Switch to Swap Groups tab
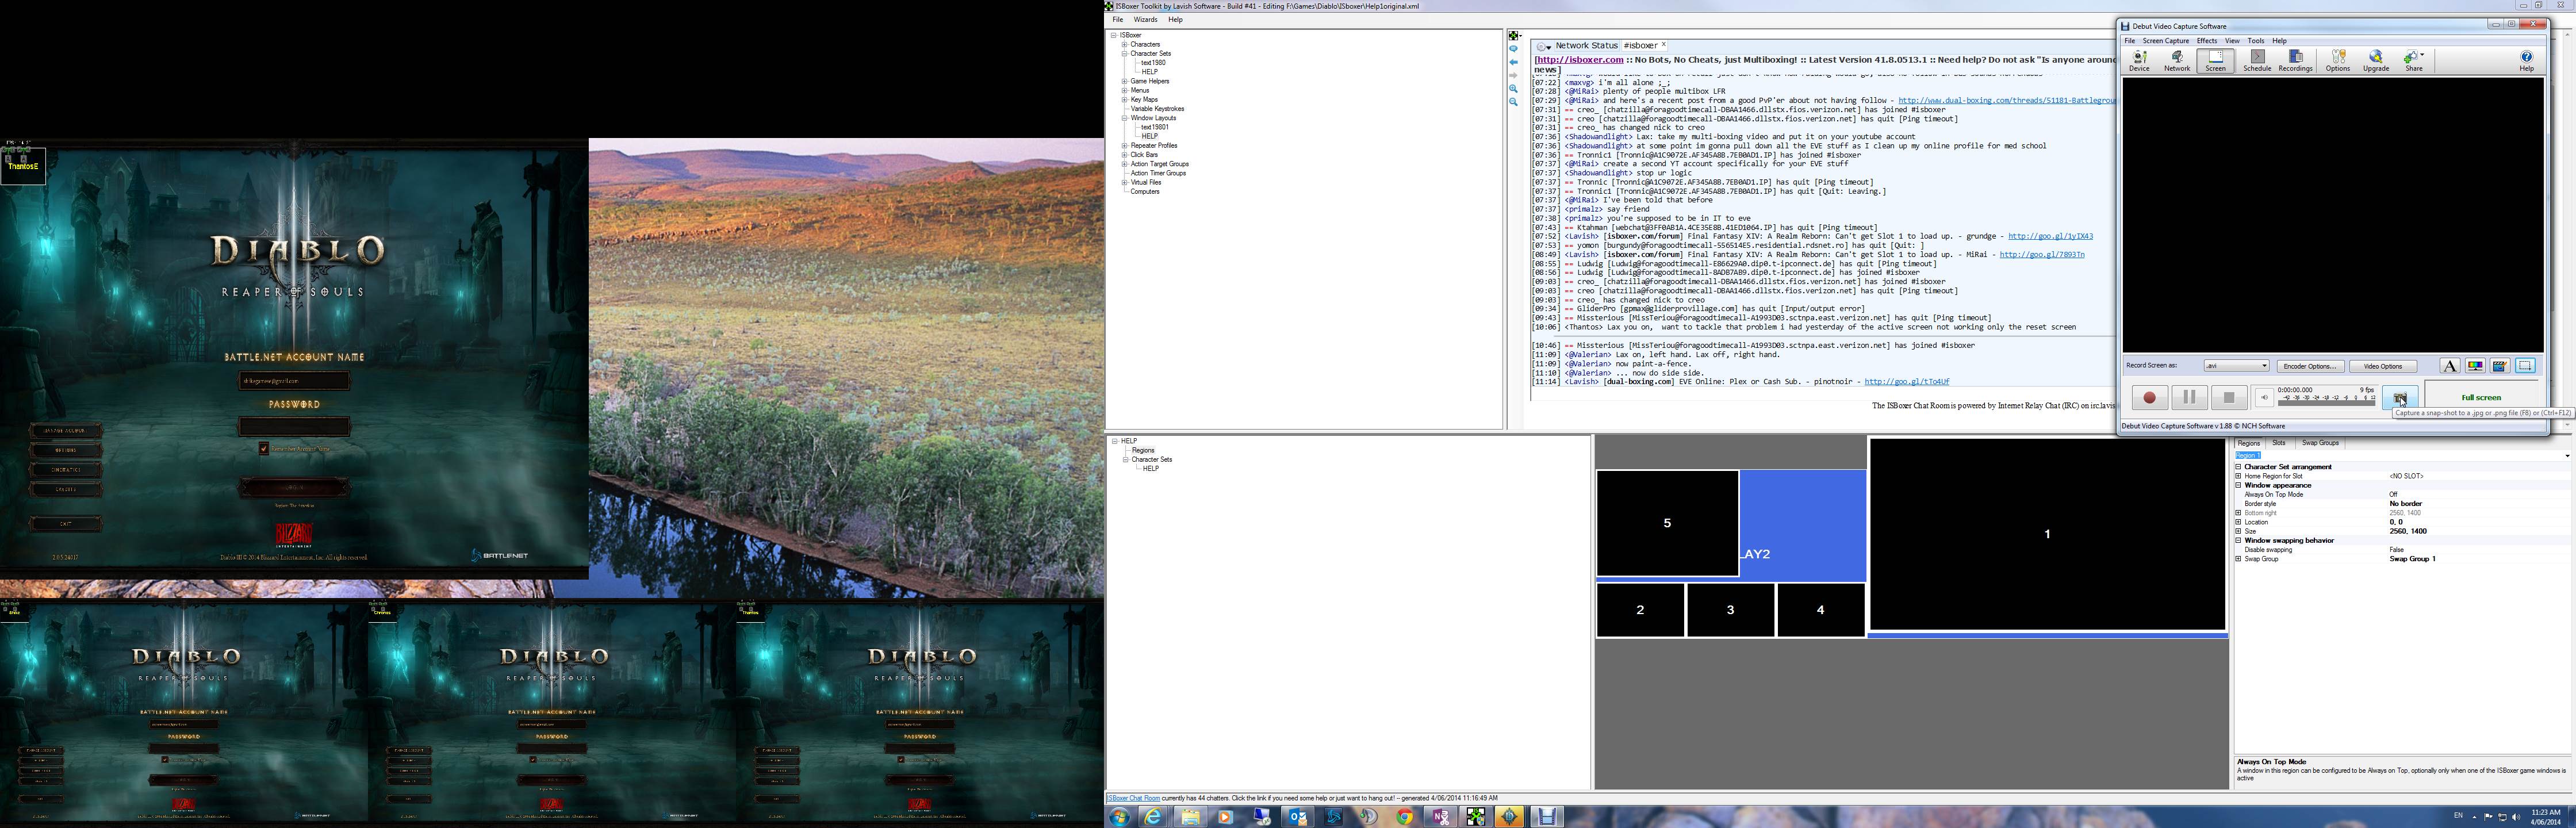This screenshot has height=828, width=2576. 2320,443
